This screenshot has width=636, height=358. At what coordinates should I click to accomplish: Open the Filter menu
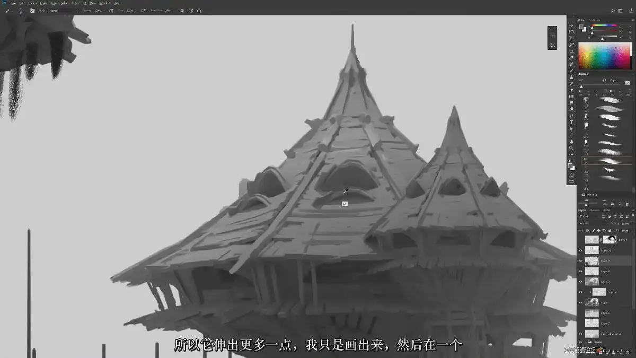75,3
